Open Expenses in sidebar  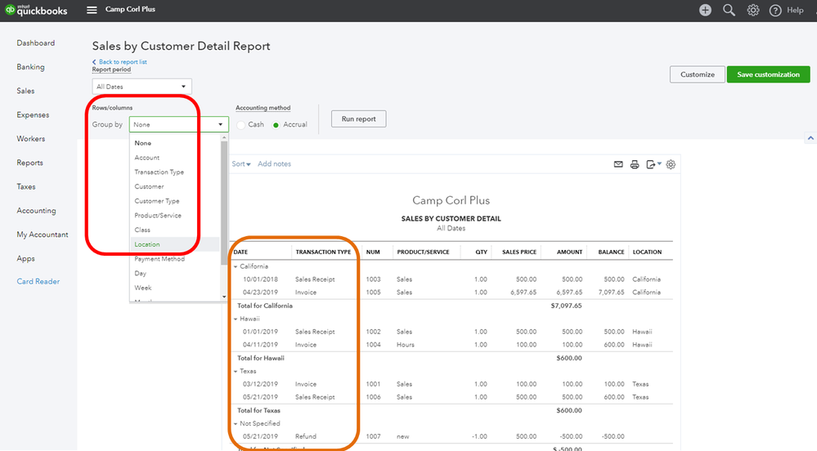point(33,114)
